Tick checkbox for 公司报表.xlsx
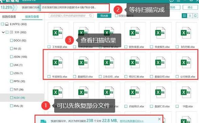Viewport: 199px width, 123px height. point(177,77)
